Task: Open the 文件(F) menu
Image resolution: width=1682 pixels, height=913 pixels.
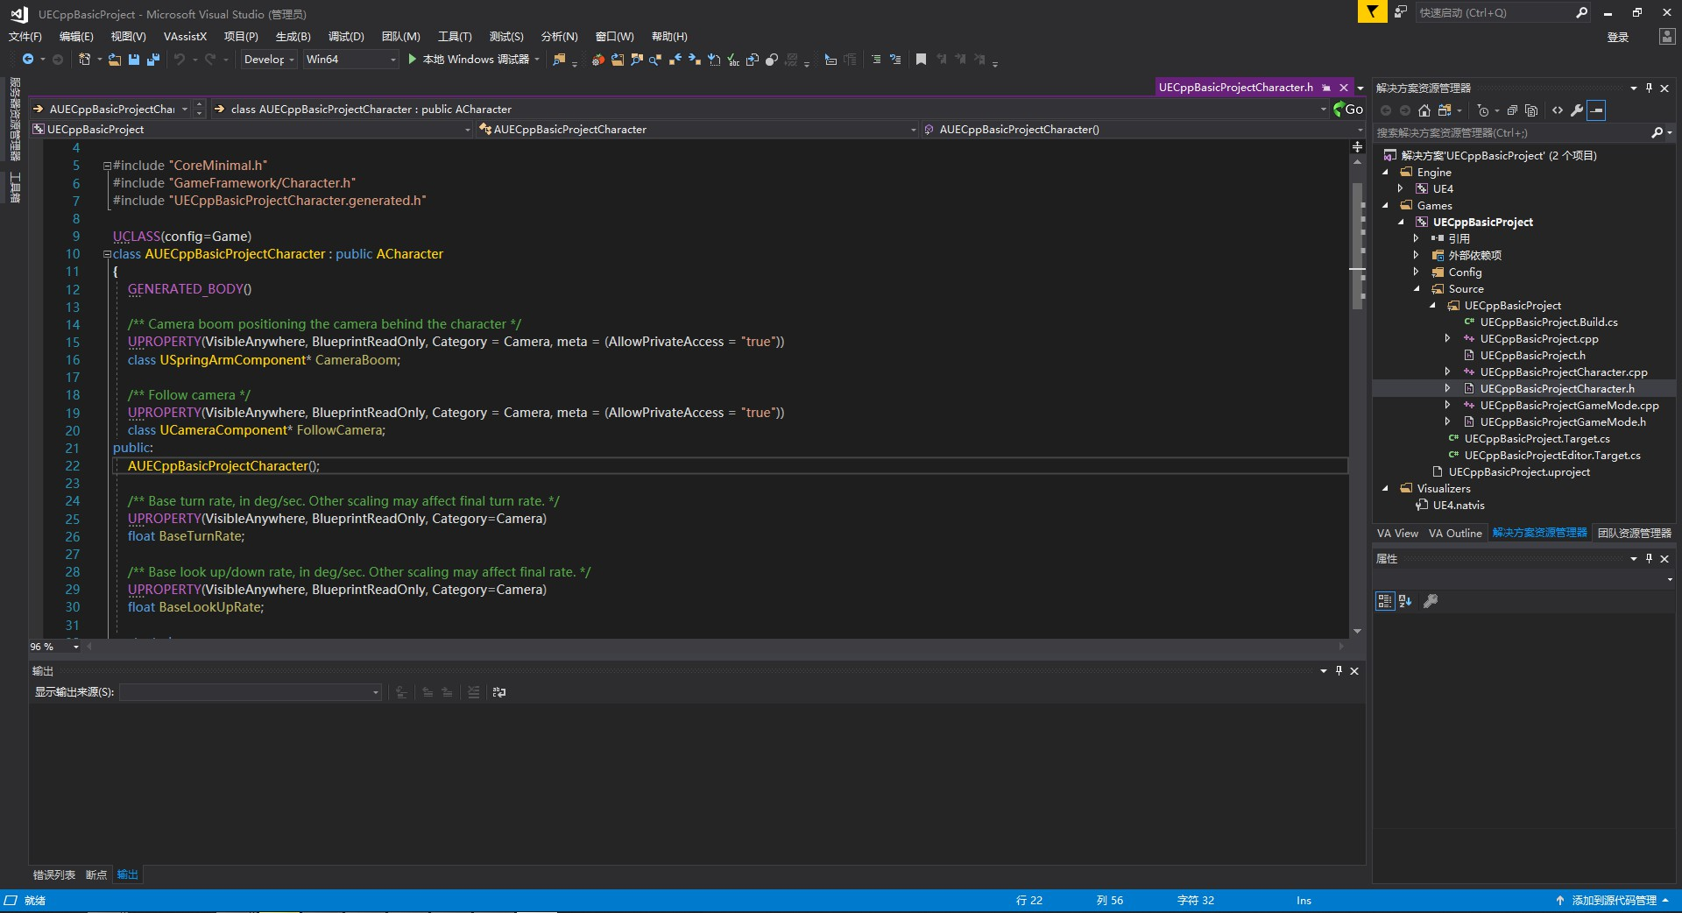Action: [x=25, y=37]
